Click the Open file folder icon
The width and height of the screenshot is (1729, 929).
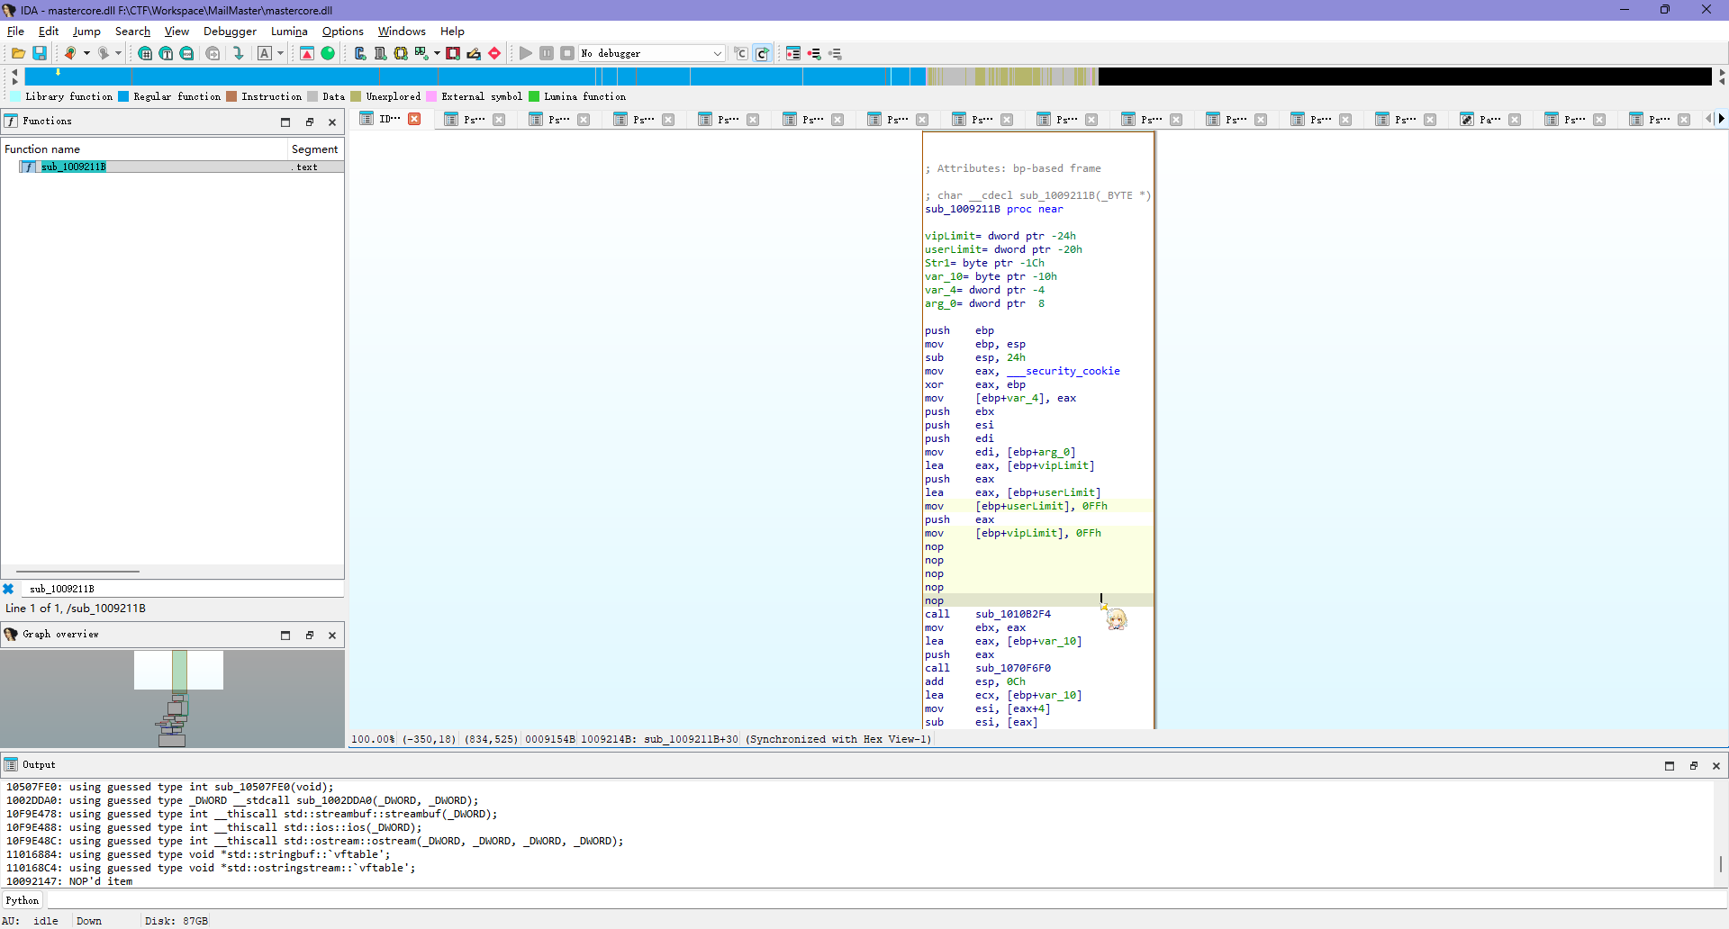tap(18, 54)
